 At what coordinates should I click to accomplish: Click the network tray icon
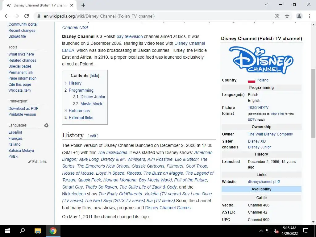[x=269, y=231]
